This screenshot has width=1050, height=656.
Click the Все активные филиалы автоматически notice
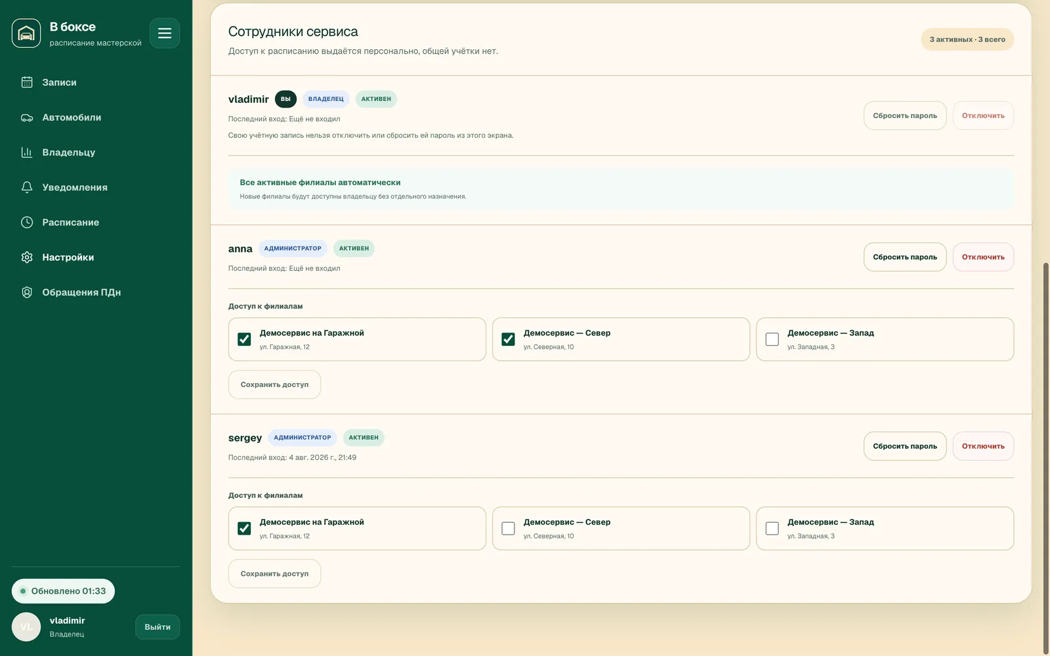(x=621, y=189)
